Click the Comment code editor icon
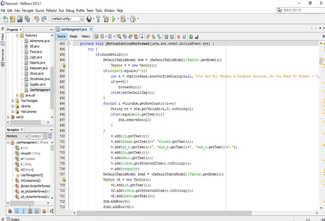Viewport: 325px width, 221px height. pyautogui.click(x=191, y=37)
